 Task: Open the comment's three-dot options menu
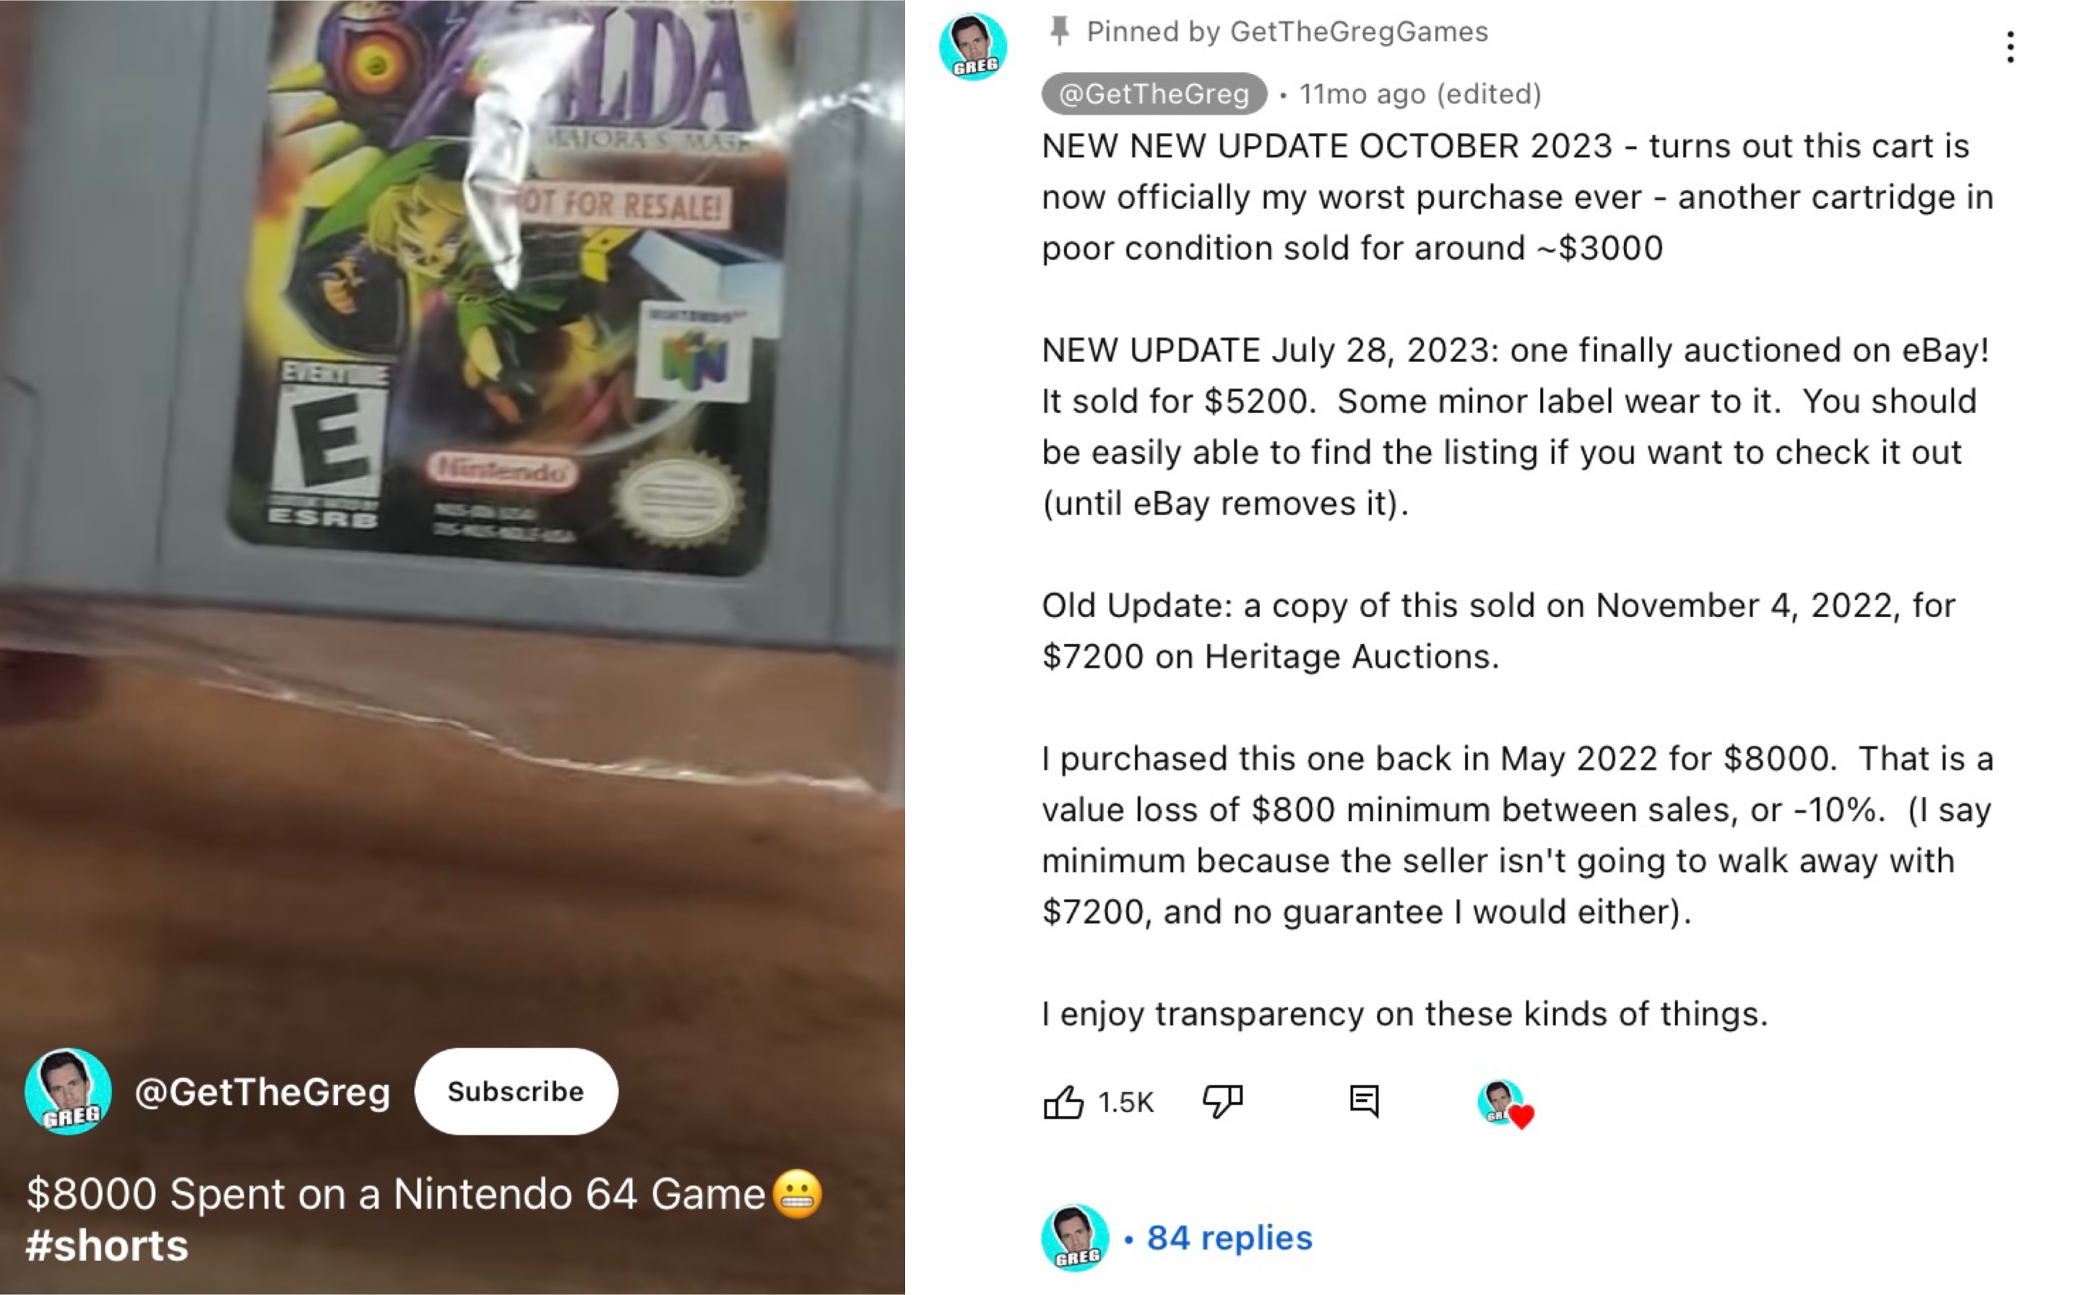[2009, 47]
